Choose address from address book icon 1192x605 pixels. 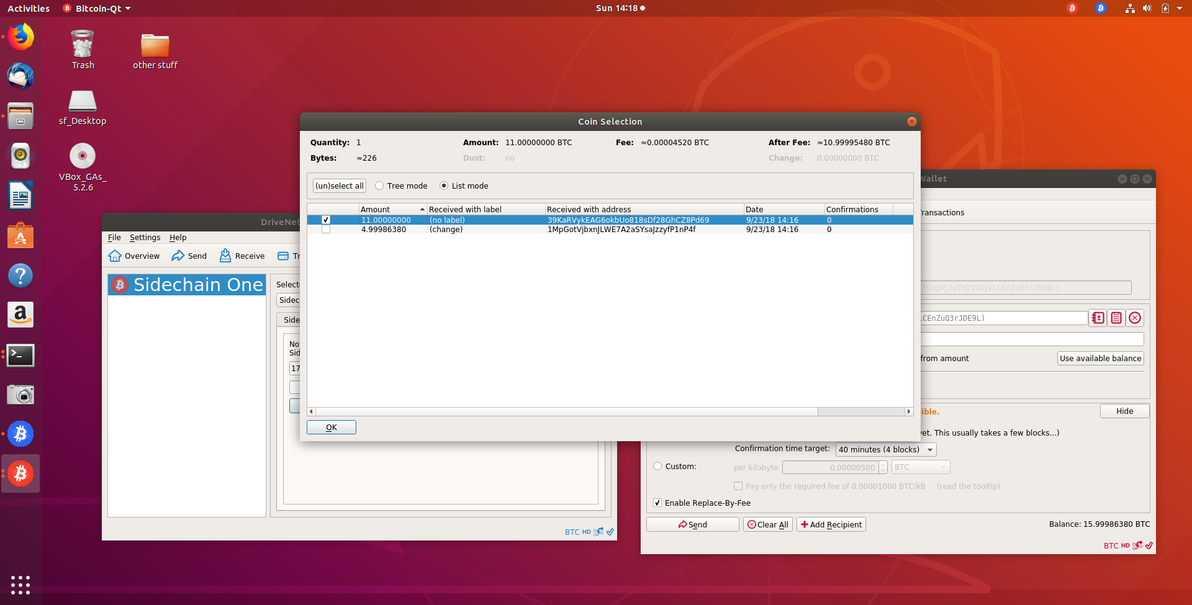(1098, 318)
